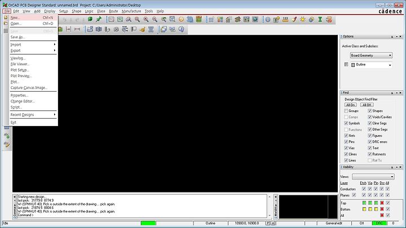The height and width of the screenshot is (228, 406).
Task: Click the green pushpin Fix icon
Action: (99, 19)
